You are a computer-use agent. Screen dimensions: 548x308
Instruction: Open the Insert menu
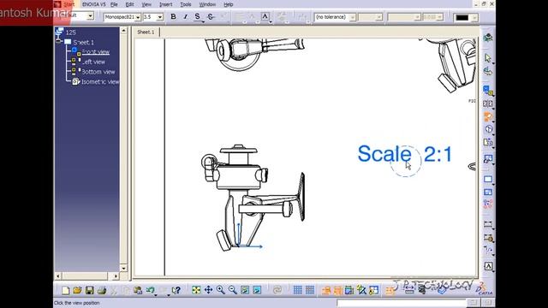pyautogui.click(x=165, y=4)
